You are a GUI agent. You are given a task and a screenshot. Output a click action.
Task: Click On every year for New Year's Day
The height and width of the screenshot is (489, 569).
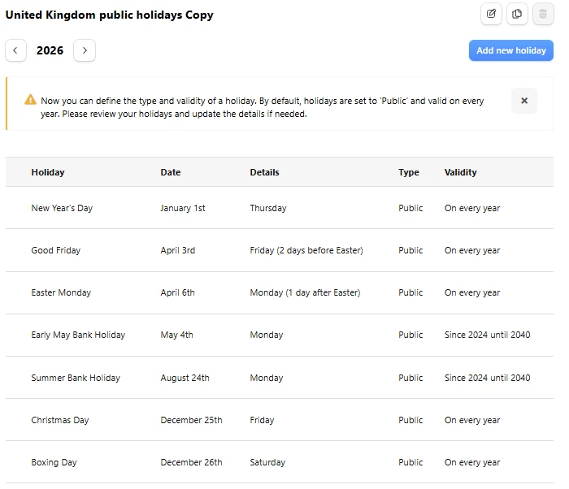(472, 208)
